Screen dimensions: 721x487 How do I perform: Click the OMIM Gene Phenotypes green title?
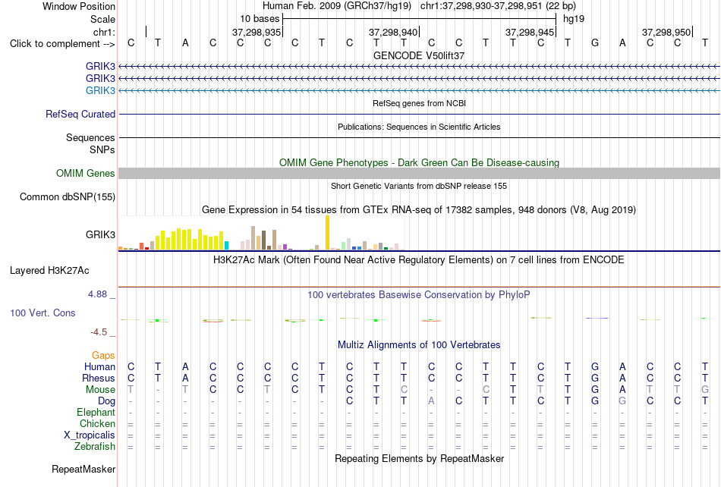(x=419, y=162)
